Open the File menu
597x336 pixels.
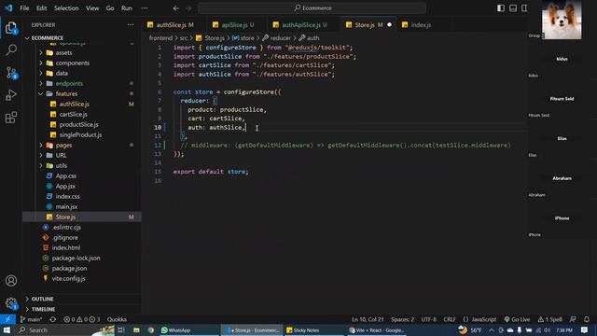click(24, 8)
